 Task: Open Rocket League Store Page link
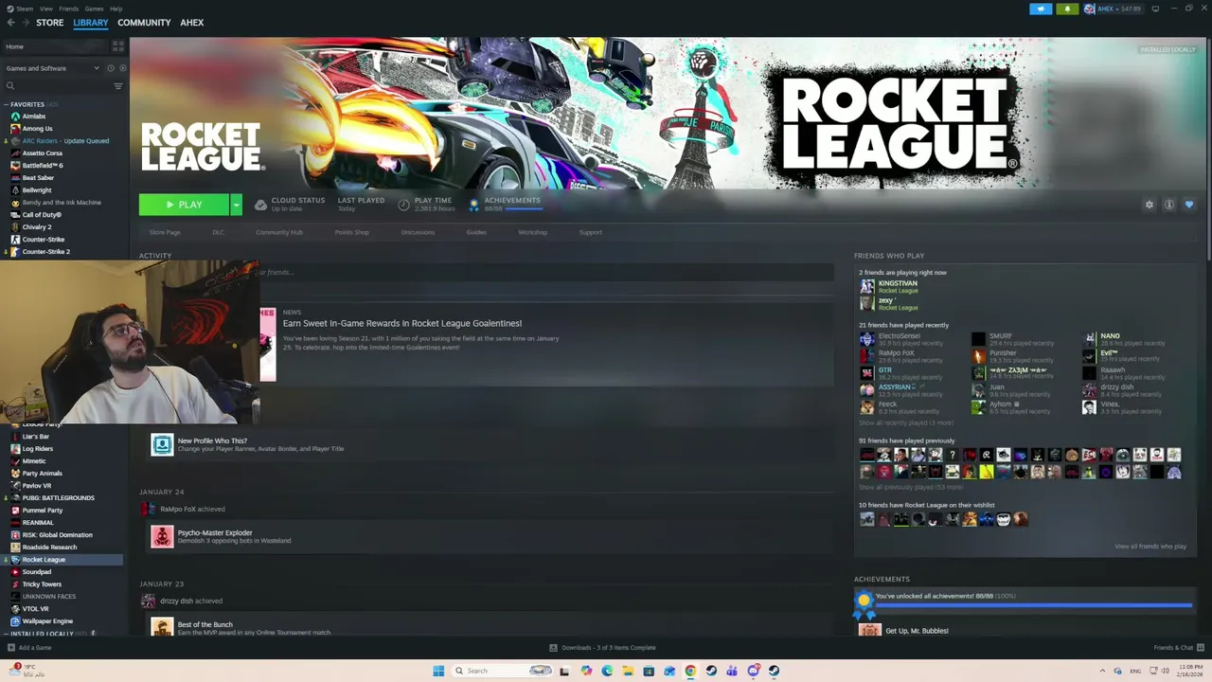[165, 232]
